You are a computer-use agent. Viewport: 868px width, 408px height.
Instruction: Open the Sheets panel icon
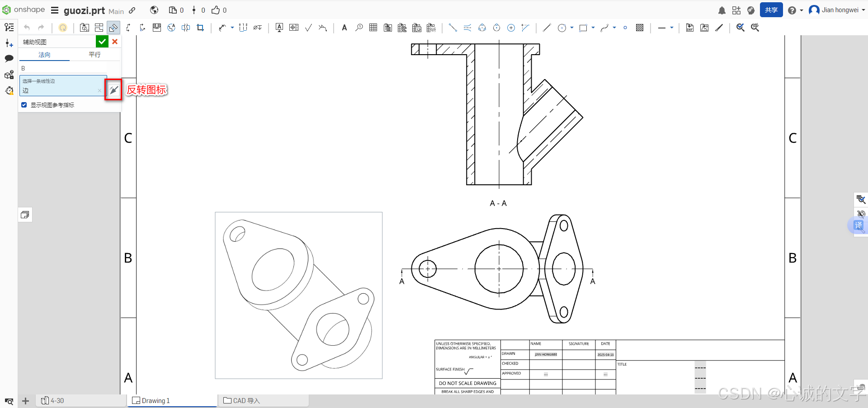point(25,215)
